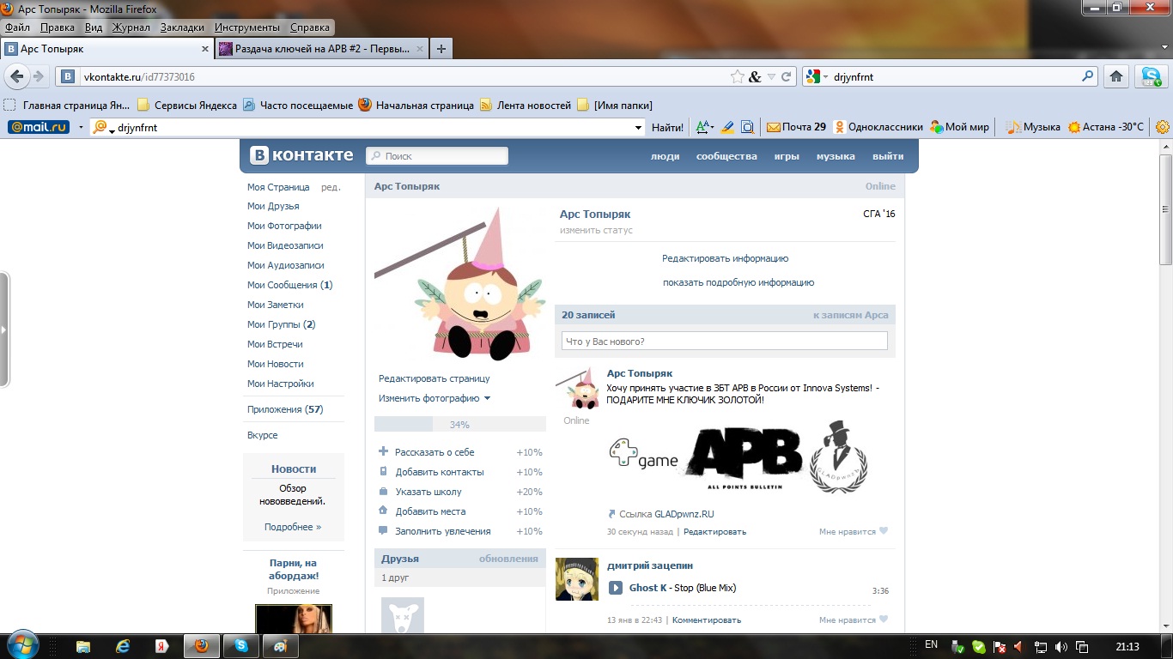1173x659 pixels.
Task: Switch to the Раздача ключей на APB tab
Action: click(322, 49)
